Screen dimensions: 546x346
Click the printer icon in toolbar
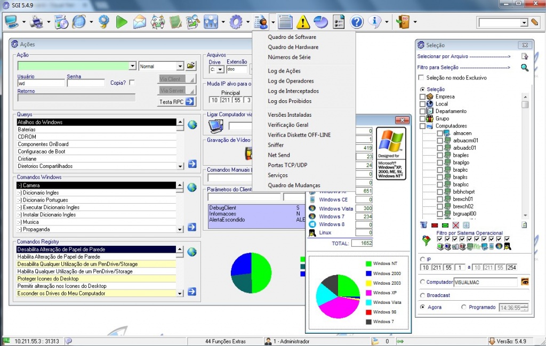37,22
